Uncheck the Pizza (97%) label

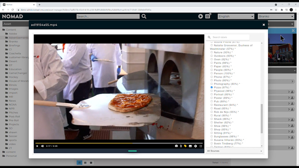click(212, 87)
